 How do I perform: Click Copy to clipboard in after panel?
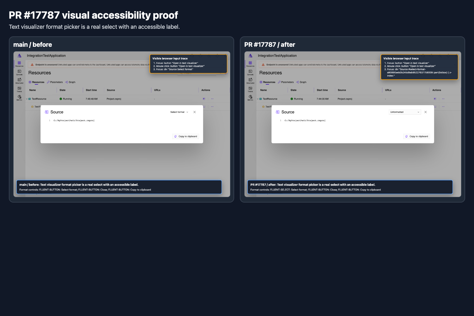tap(417, 137)
